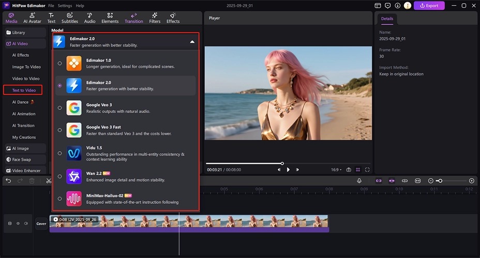
Task: Collapse the Model dropdown arrow
Action: 192,42
